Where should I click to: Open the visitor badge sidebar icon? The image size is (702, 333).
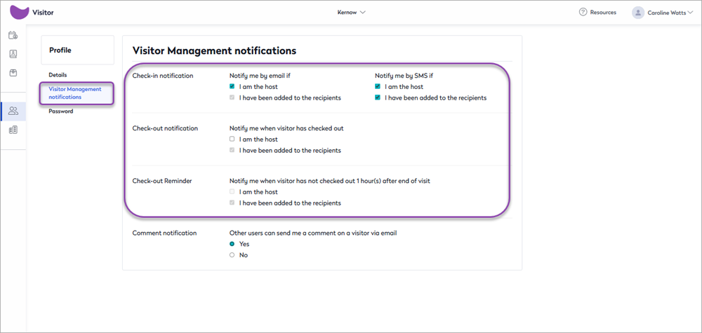(13, 54)
